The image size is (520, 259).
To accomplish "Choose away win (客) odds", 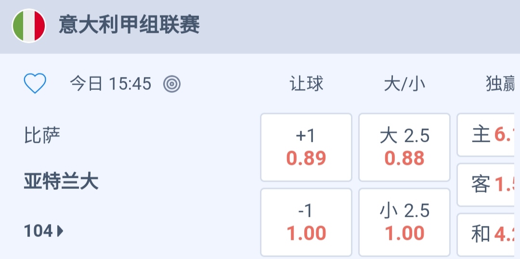I will point(488,185).
